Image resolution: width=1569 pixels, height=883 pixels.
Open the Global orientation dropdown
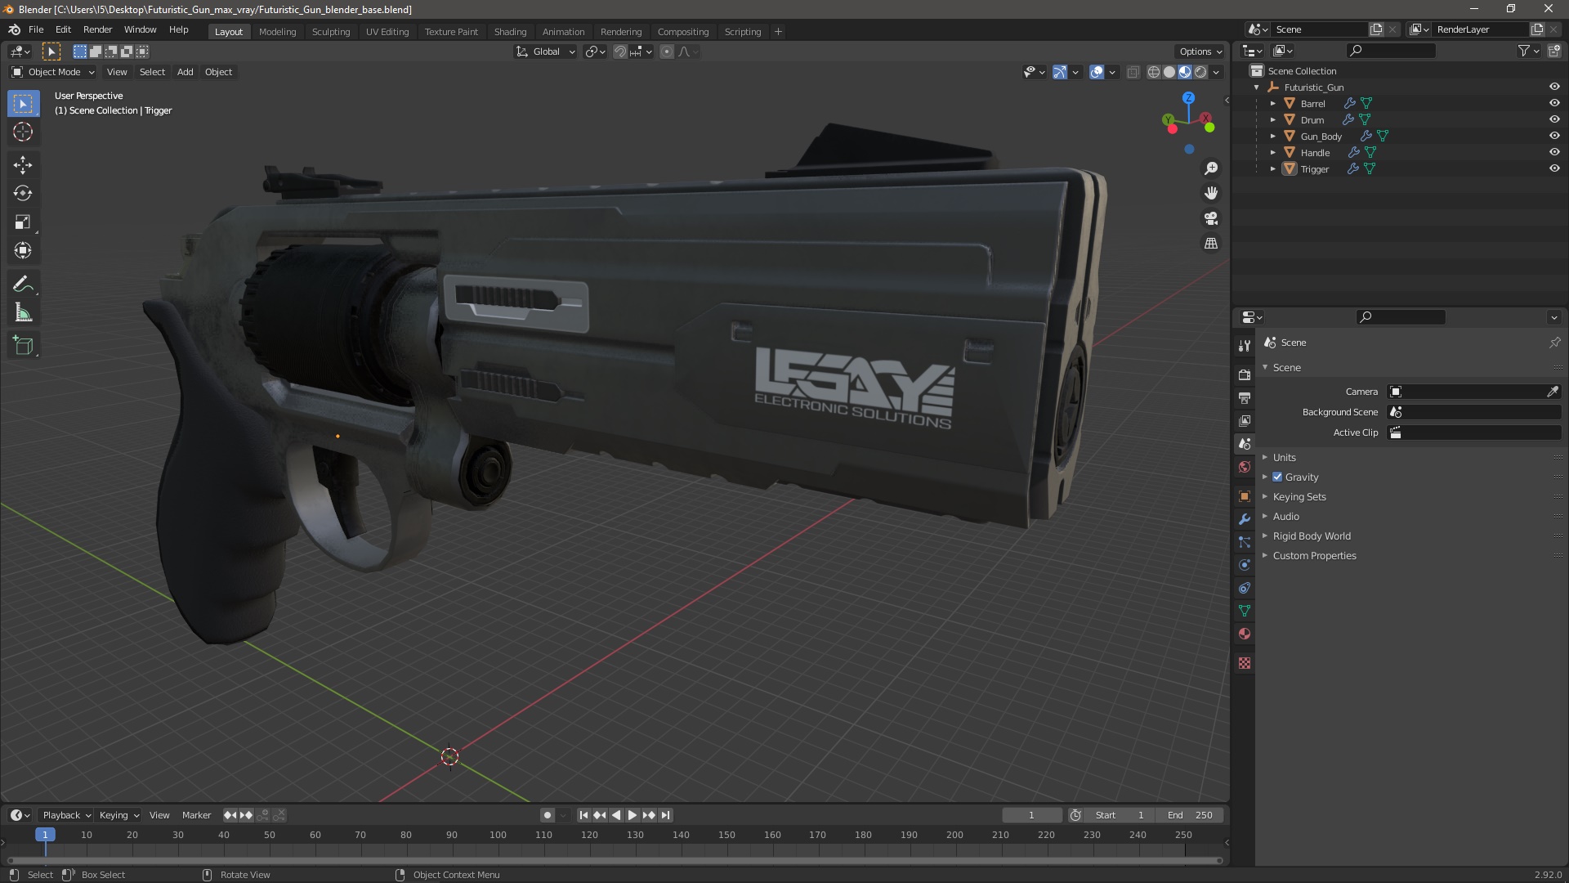[545, 52]
